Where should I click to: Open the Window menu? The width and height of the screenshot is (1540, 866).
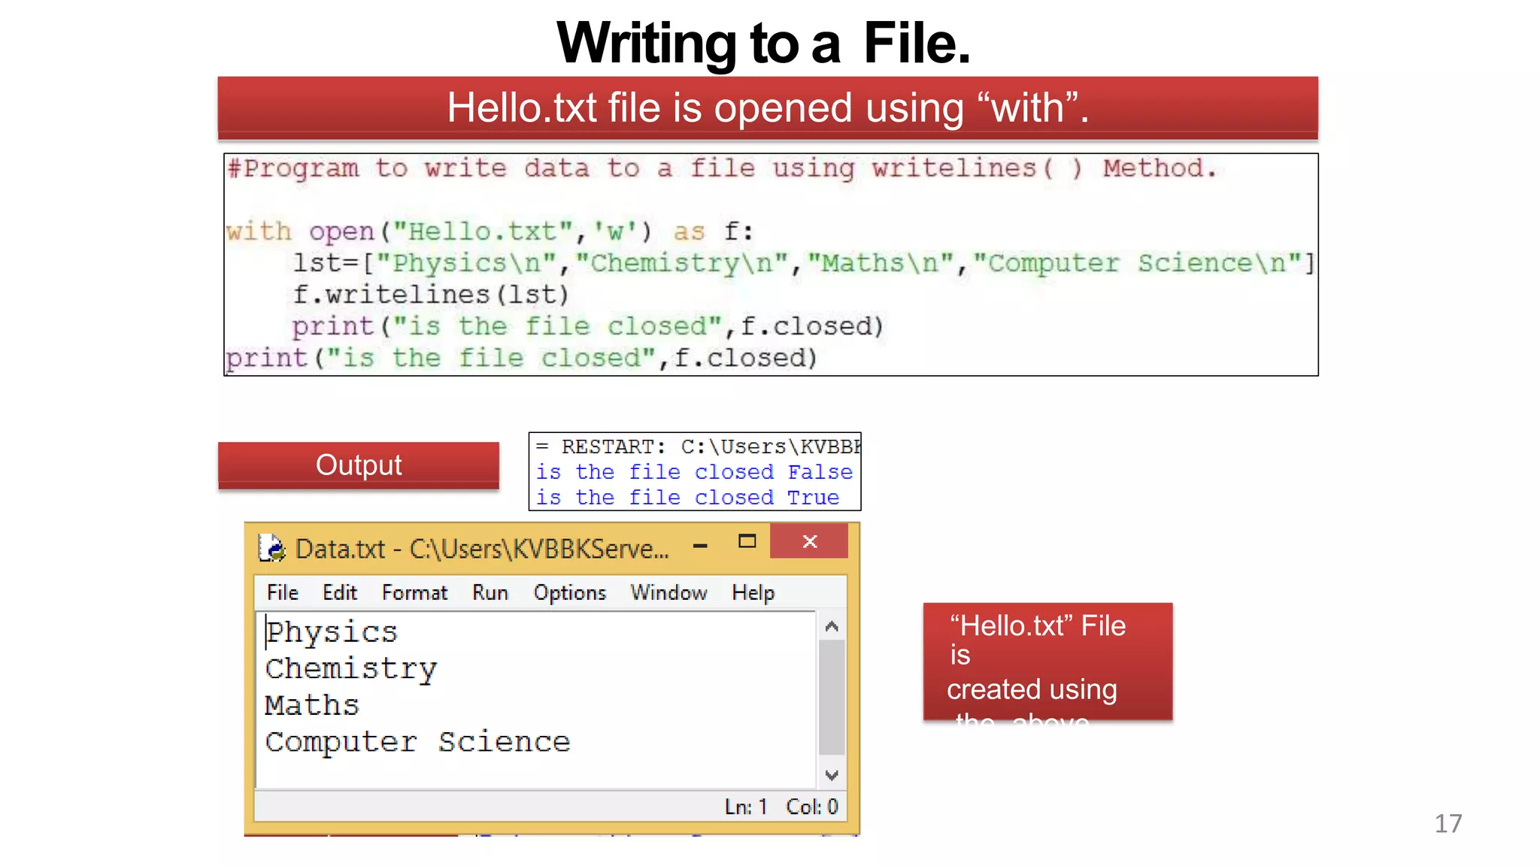coord(668,592)
